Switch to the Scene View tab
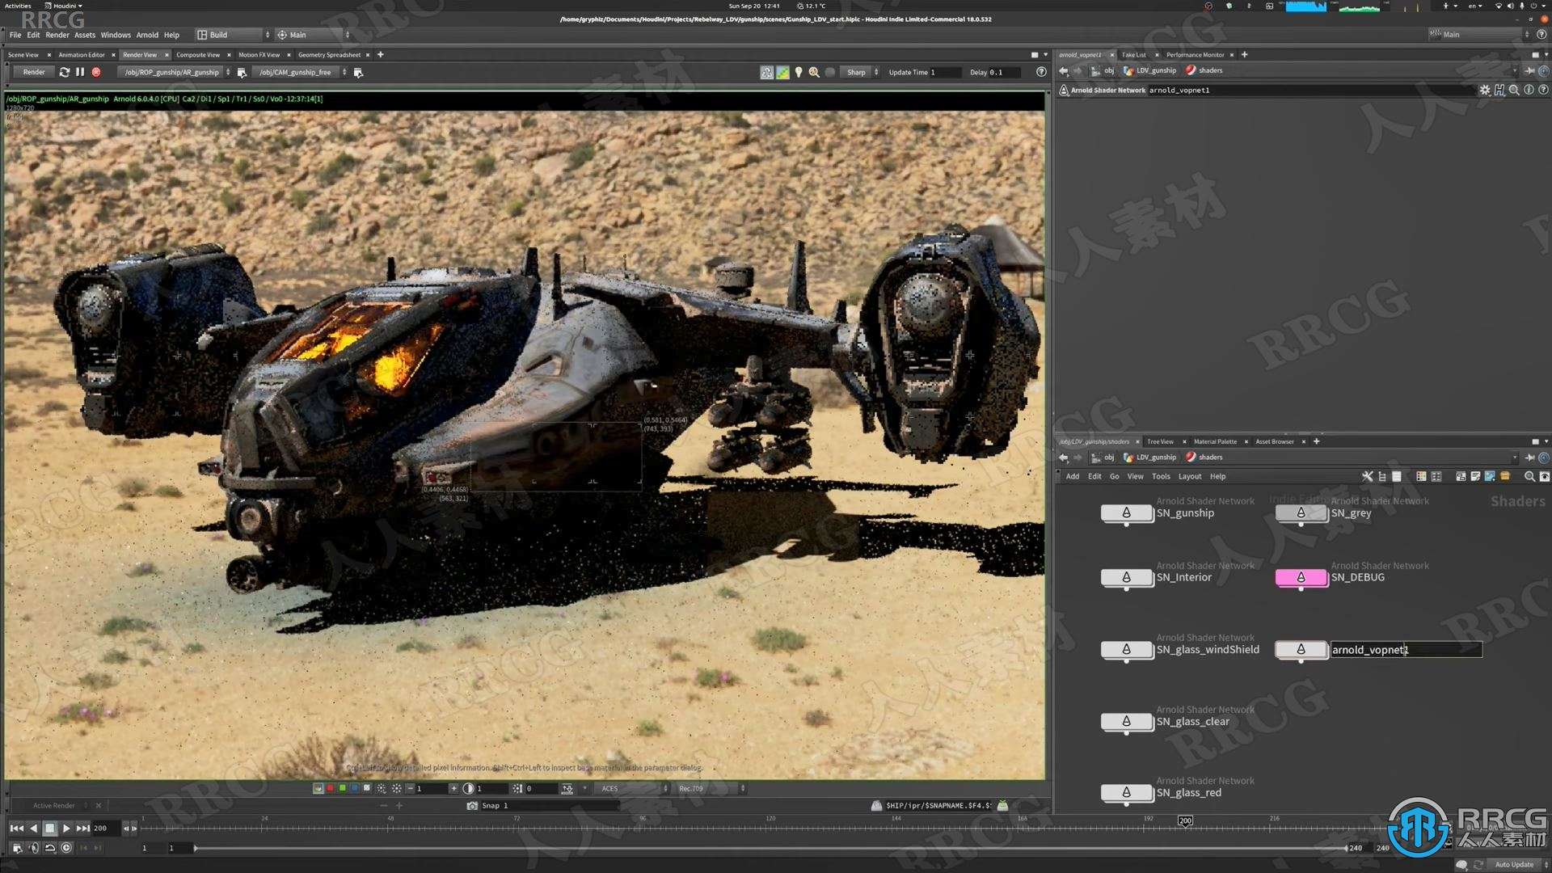This screenshot has width=1552, height=873. pyautogui.click(x=23, y=55)
